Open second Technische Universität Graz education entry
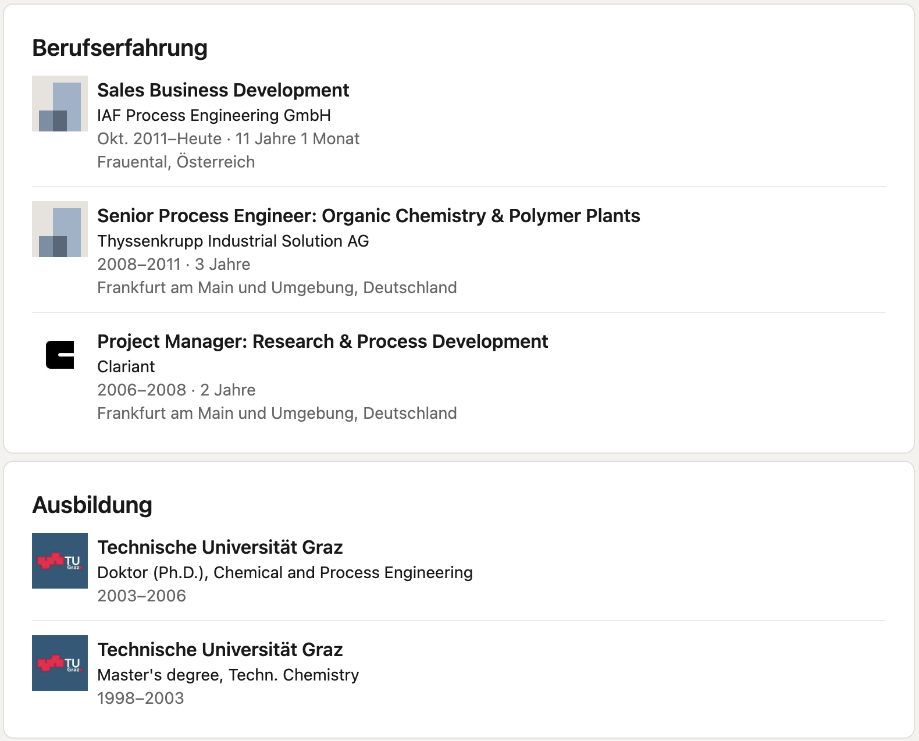The height and width of the screenshot is (741, 919). [220, 650]
